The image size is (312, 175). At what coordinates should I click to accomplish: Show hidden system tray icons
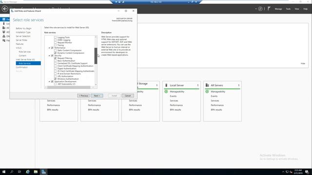tap(283, 172)
